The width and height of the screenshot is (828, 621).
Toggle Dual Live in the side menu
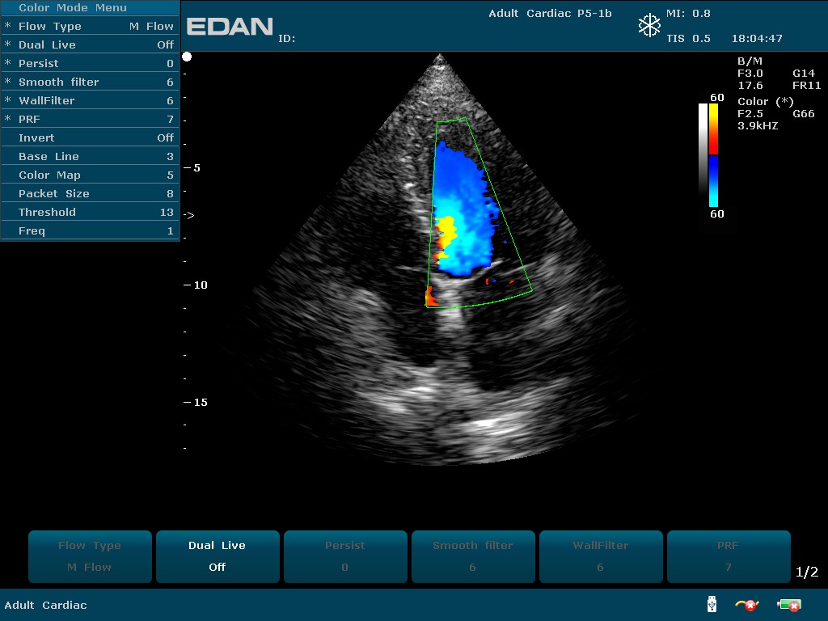coord(89,44)
